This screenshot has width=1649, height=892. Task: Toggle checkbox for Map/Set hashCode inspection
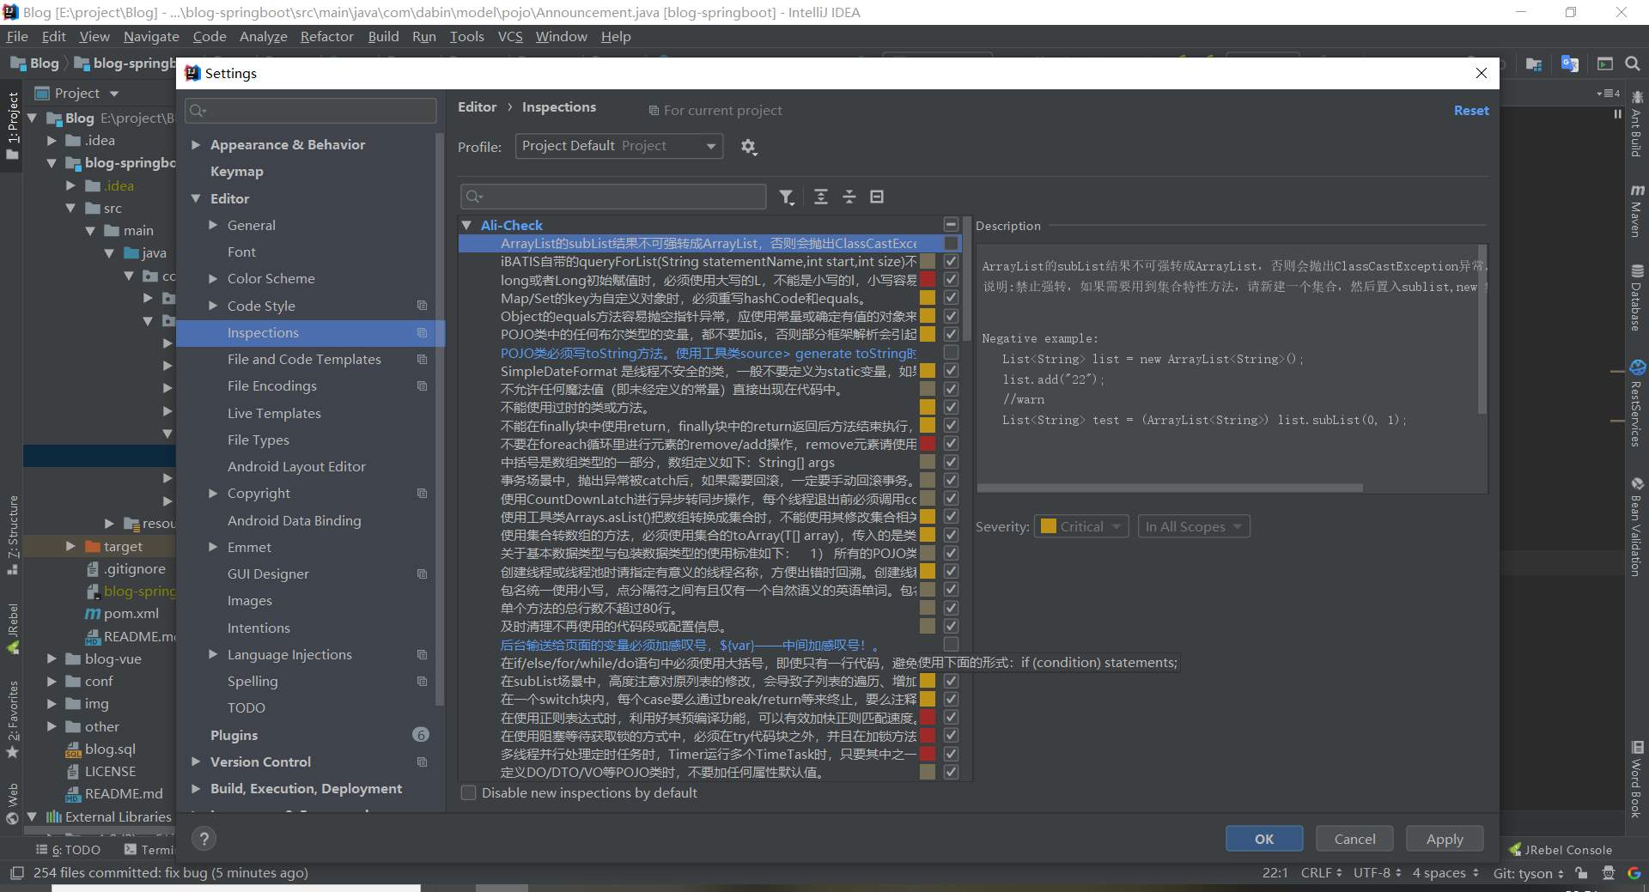click(x=951, y=298)
